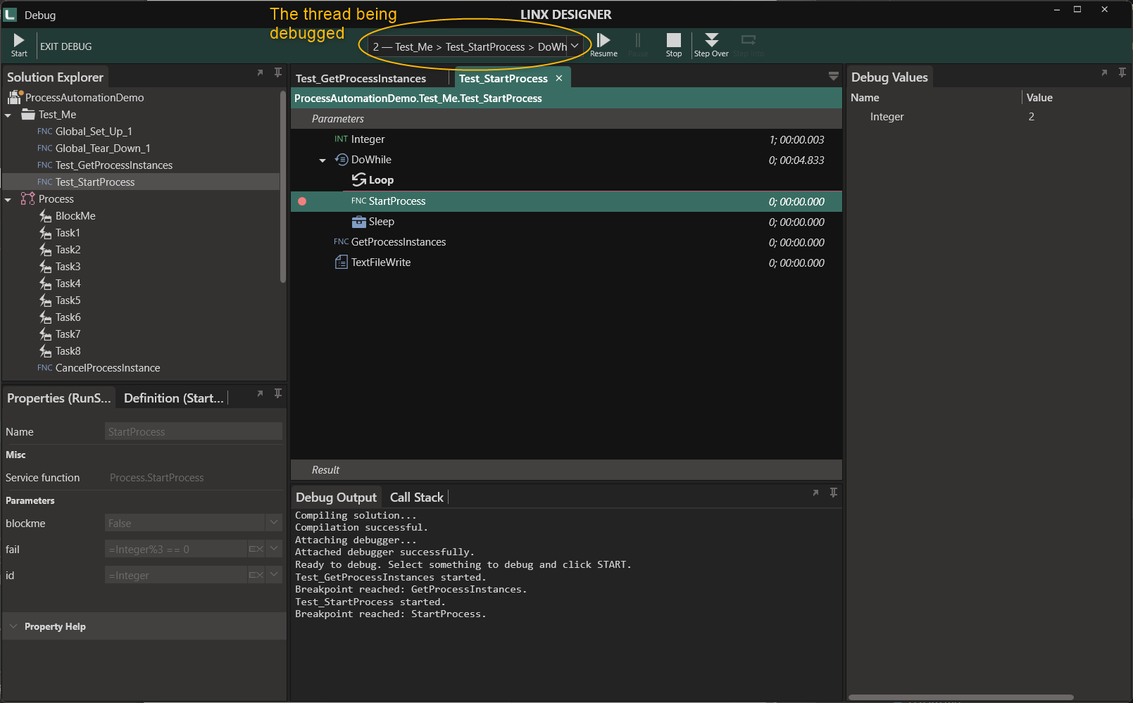Image resolution: width=1133 pixels, height=703 pixels.
Task: Close the Test_StartProcess tab
Action: 559,78
